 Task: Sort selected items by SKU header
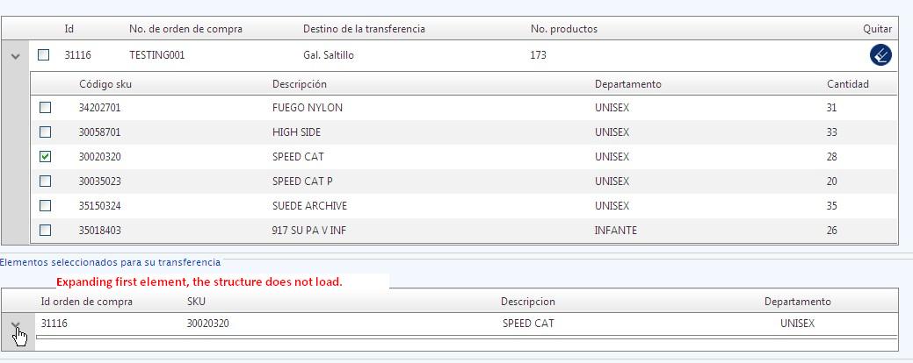(196, 302)
